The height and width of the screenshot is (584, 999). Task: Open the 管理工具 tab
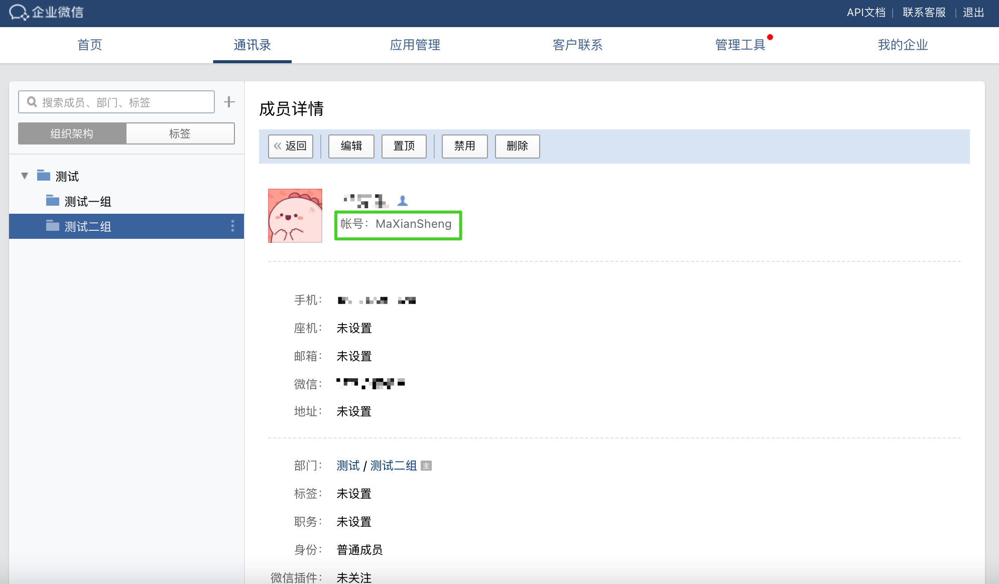(740, 45)
